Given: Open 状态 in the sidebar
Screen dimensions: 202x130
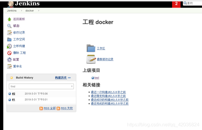Looking at the screenshot, I should [x=16, y=26].
